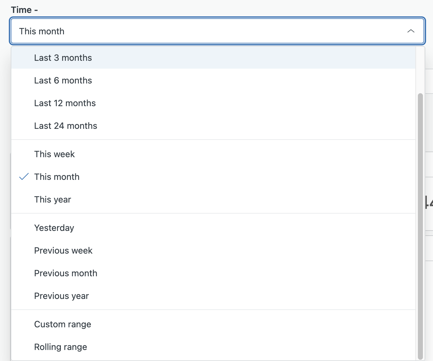
Task: Choose Previous week option
Action: click(63, 251)
